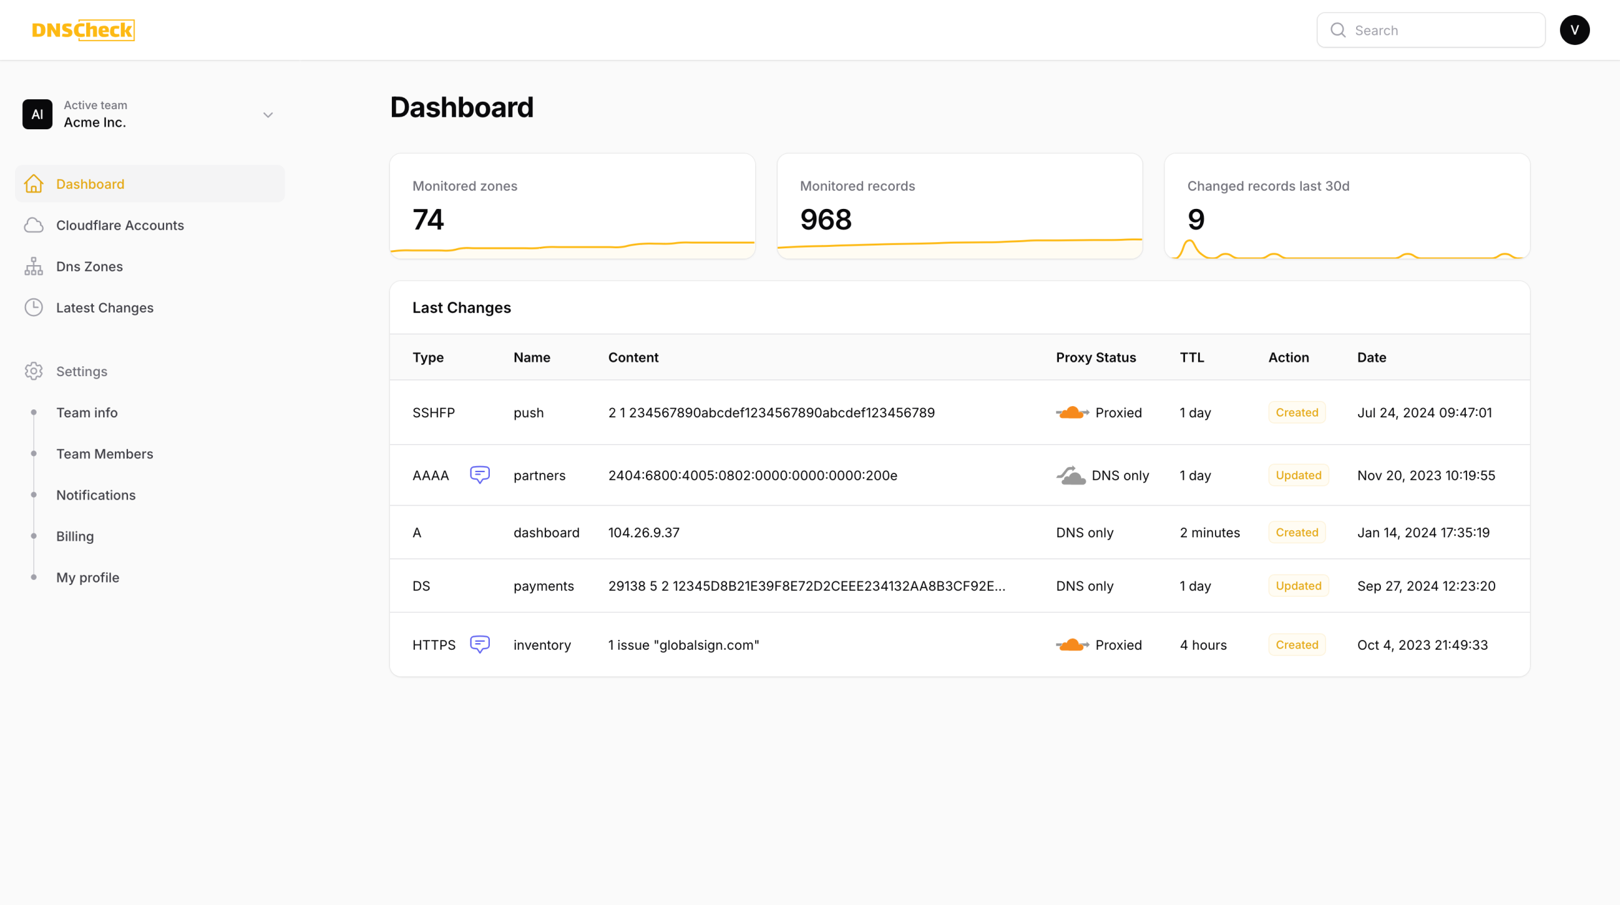
Task: Open the Team Members page
Action: (x=104, y=453)
